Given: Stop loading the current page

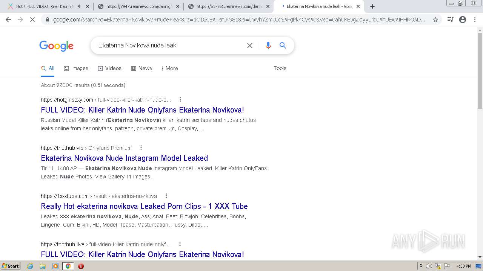Looking at the screenshot, I should tap(32, 20).
